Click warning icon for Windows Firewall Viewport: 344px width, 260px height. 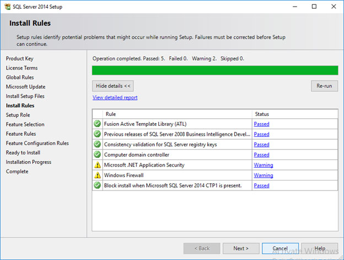(98, 175)
